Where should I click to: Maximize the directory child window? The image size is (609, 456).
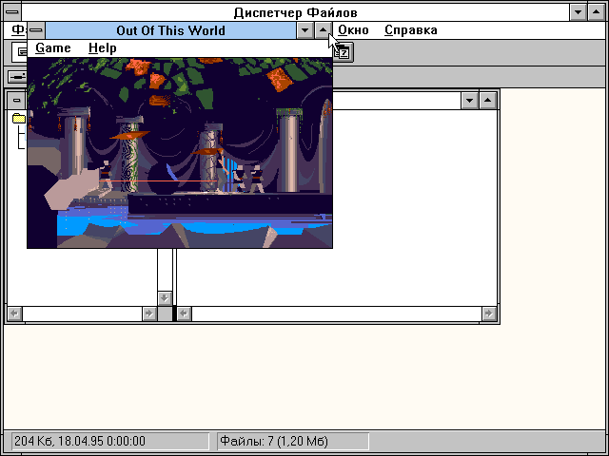coord(488,101)
